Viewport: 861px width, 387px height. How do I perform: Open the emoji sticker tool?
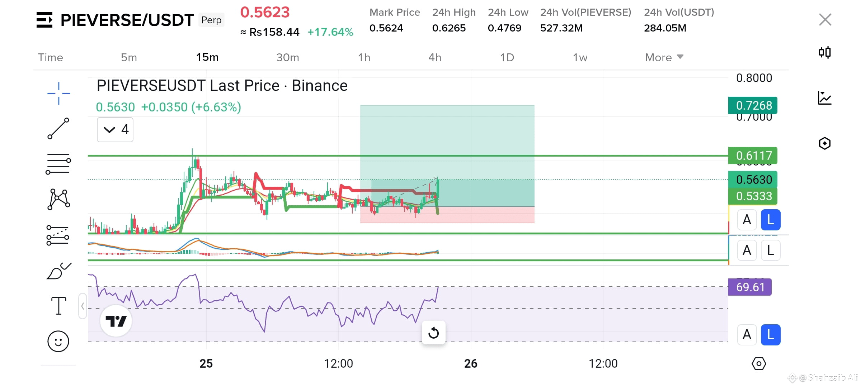[58, 341]
